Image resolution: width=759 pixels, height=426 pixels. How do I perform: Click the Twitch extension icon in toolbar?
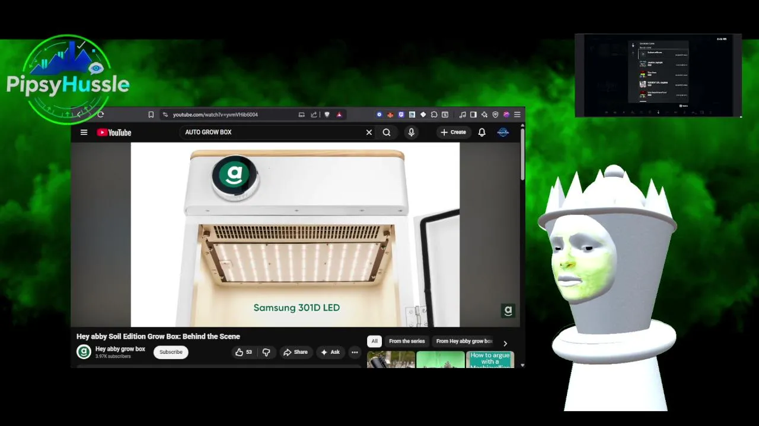tap(401, 115)
